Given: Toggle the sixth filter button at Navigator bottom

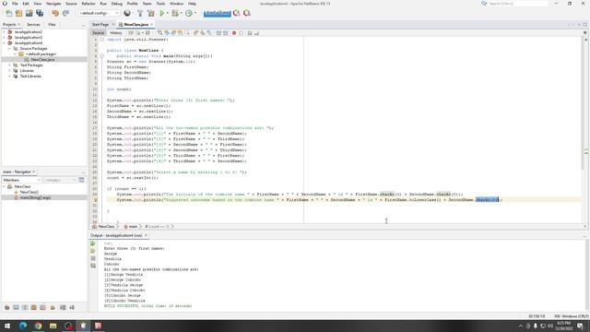Looking at the screenshot, I should click(x=53, y=307).
